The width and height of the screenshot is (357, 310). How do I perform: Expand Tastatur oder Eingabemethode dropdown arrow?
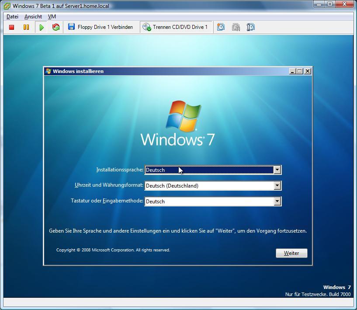[277, 201]
